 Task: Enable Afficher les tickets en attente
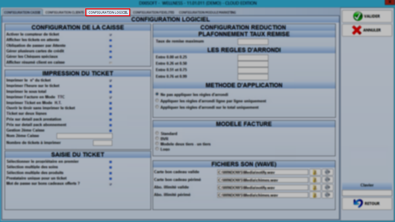click(x=110, y=40)
